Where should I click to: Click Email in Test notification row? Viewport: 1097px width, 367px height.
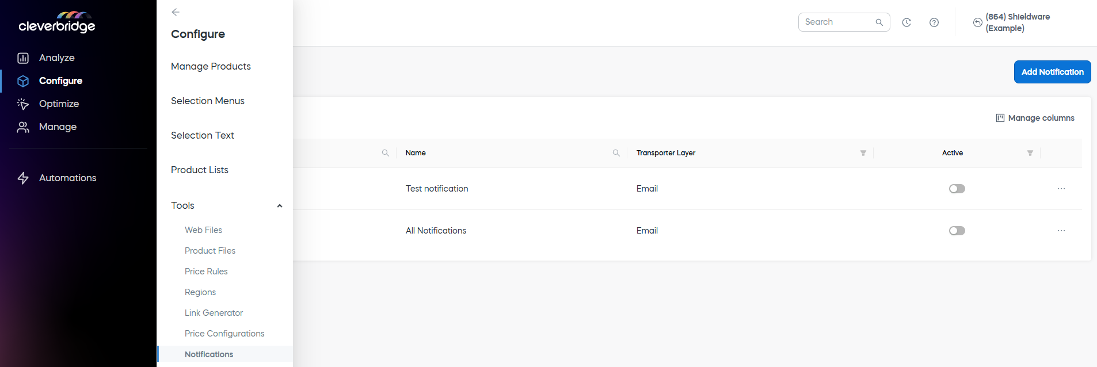pos(647,189)
